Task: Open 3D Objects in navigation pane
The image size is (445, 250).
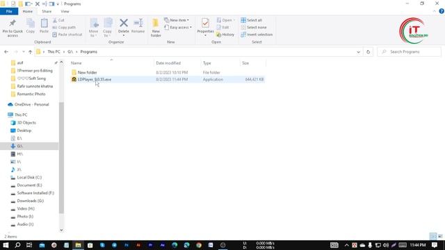Action: 26,123
